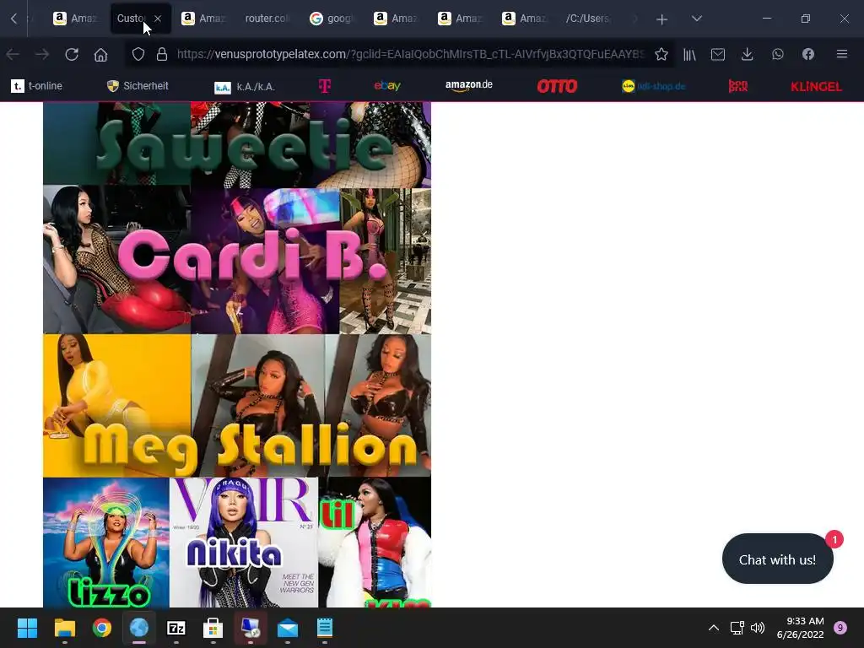Open notifications badge showing 9
864x648 pixels.
(840, 628)
